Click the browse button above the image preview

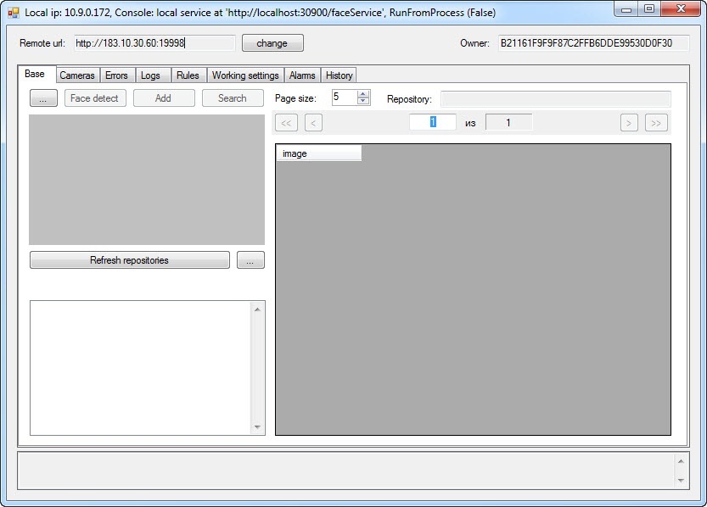pos(43,98)
